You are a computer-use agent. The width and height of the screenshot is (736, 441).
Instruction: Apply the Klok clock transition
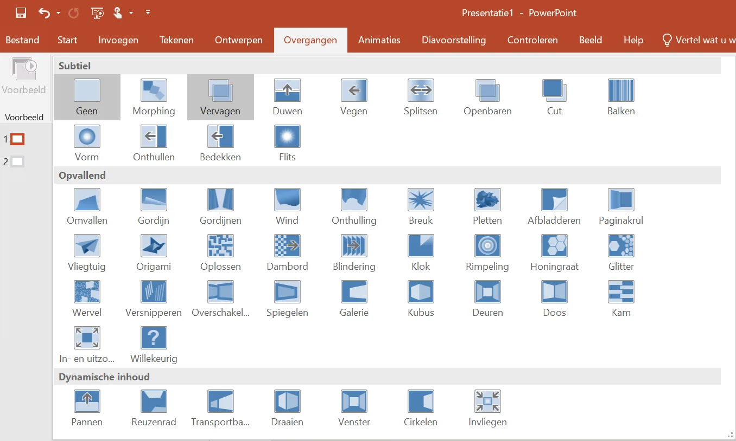[x=421, y=252]
